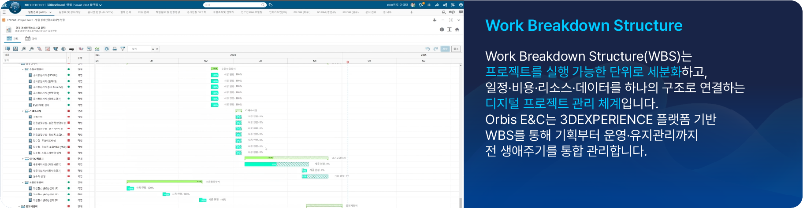Click the plus add icon in the top bar
The height and width of the screenshot is (208, 803).
click(429, 5)
